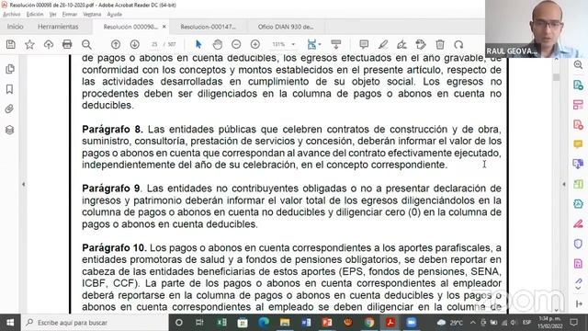Close the Resolución 000098 tab
Image resolution: width=588 pixels, height=331 pixels.
(x=164, y=27)
